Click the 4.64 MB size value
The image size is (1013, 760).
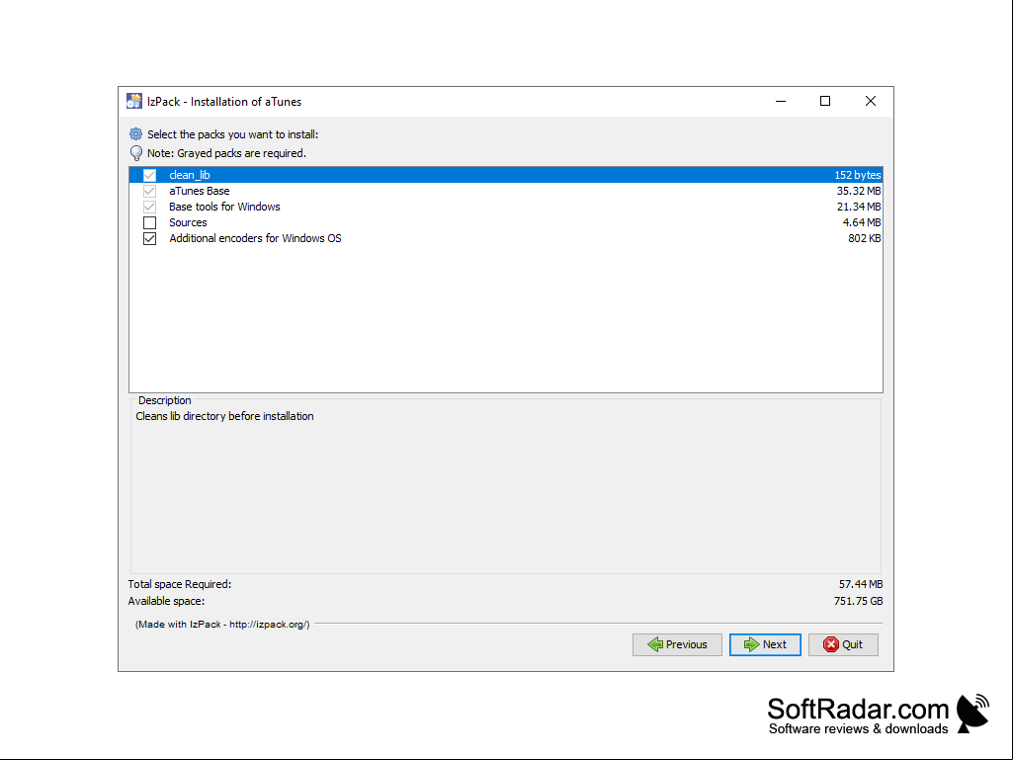[862, 223]
